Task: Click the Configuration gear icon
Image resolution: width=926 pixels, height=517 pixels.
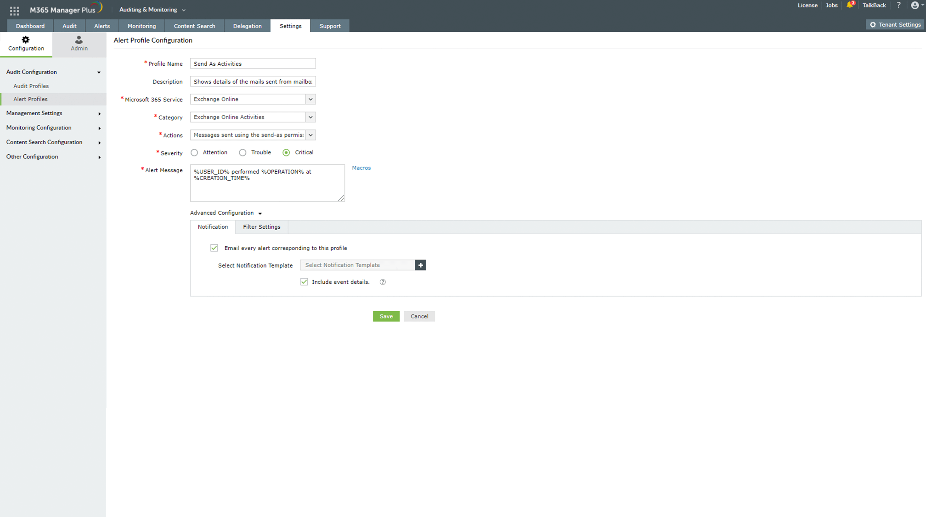Action: pos(26,40)
